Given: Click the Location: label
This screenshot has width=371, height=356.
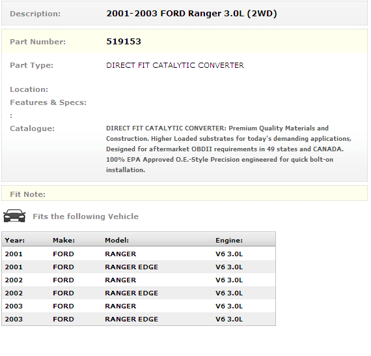Looking at the screenshot, I should pyautogui.click(x=29, y=89).
